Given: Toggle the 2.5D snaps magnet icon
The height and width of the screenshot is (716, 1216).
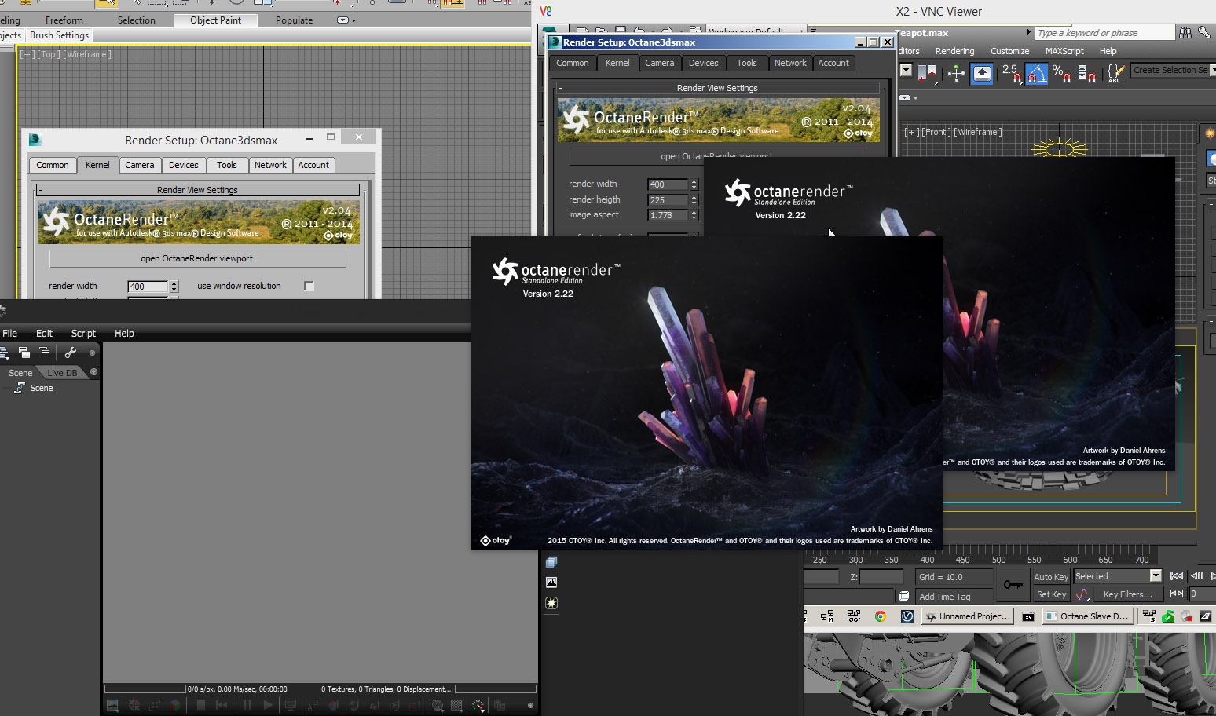Looking at the screenshot, I should [x=1010, y=73].
